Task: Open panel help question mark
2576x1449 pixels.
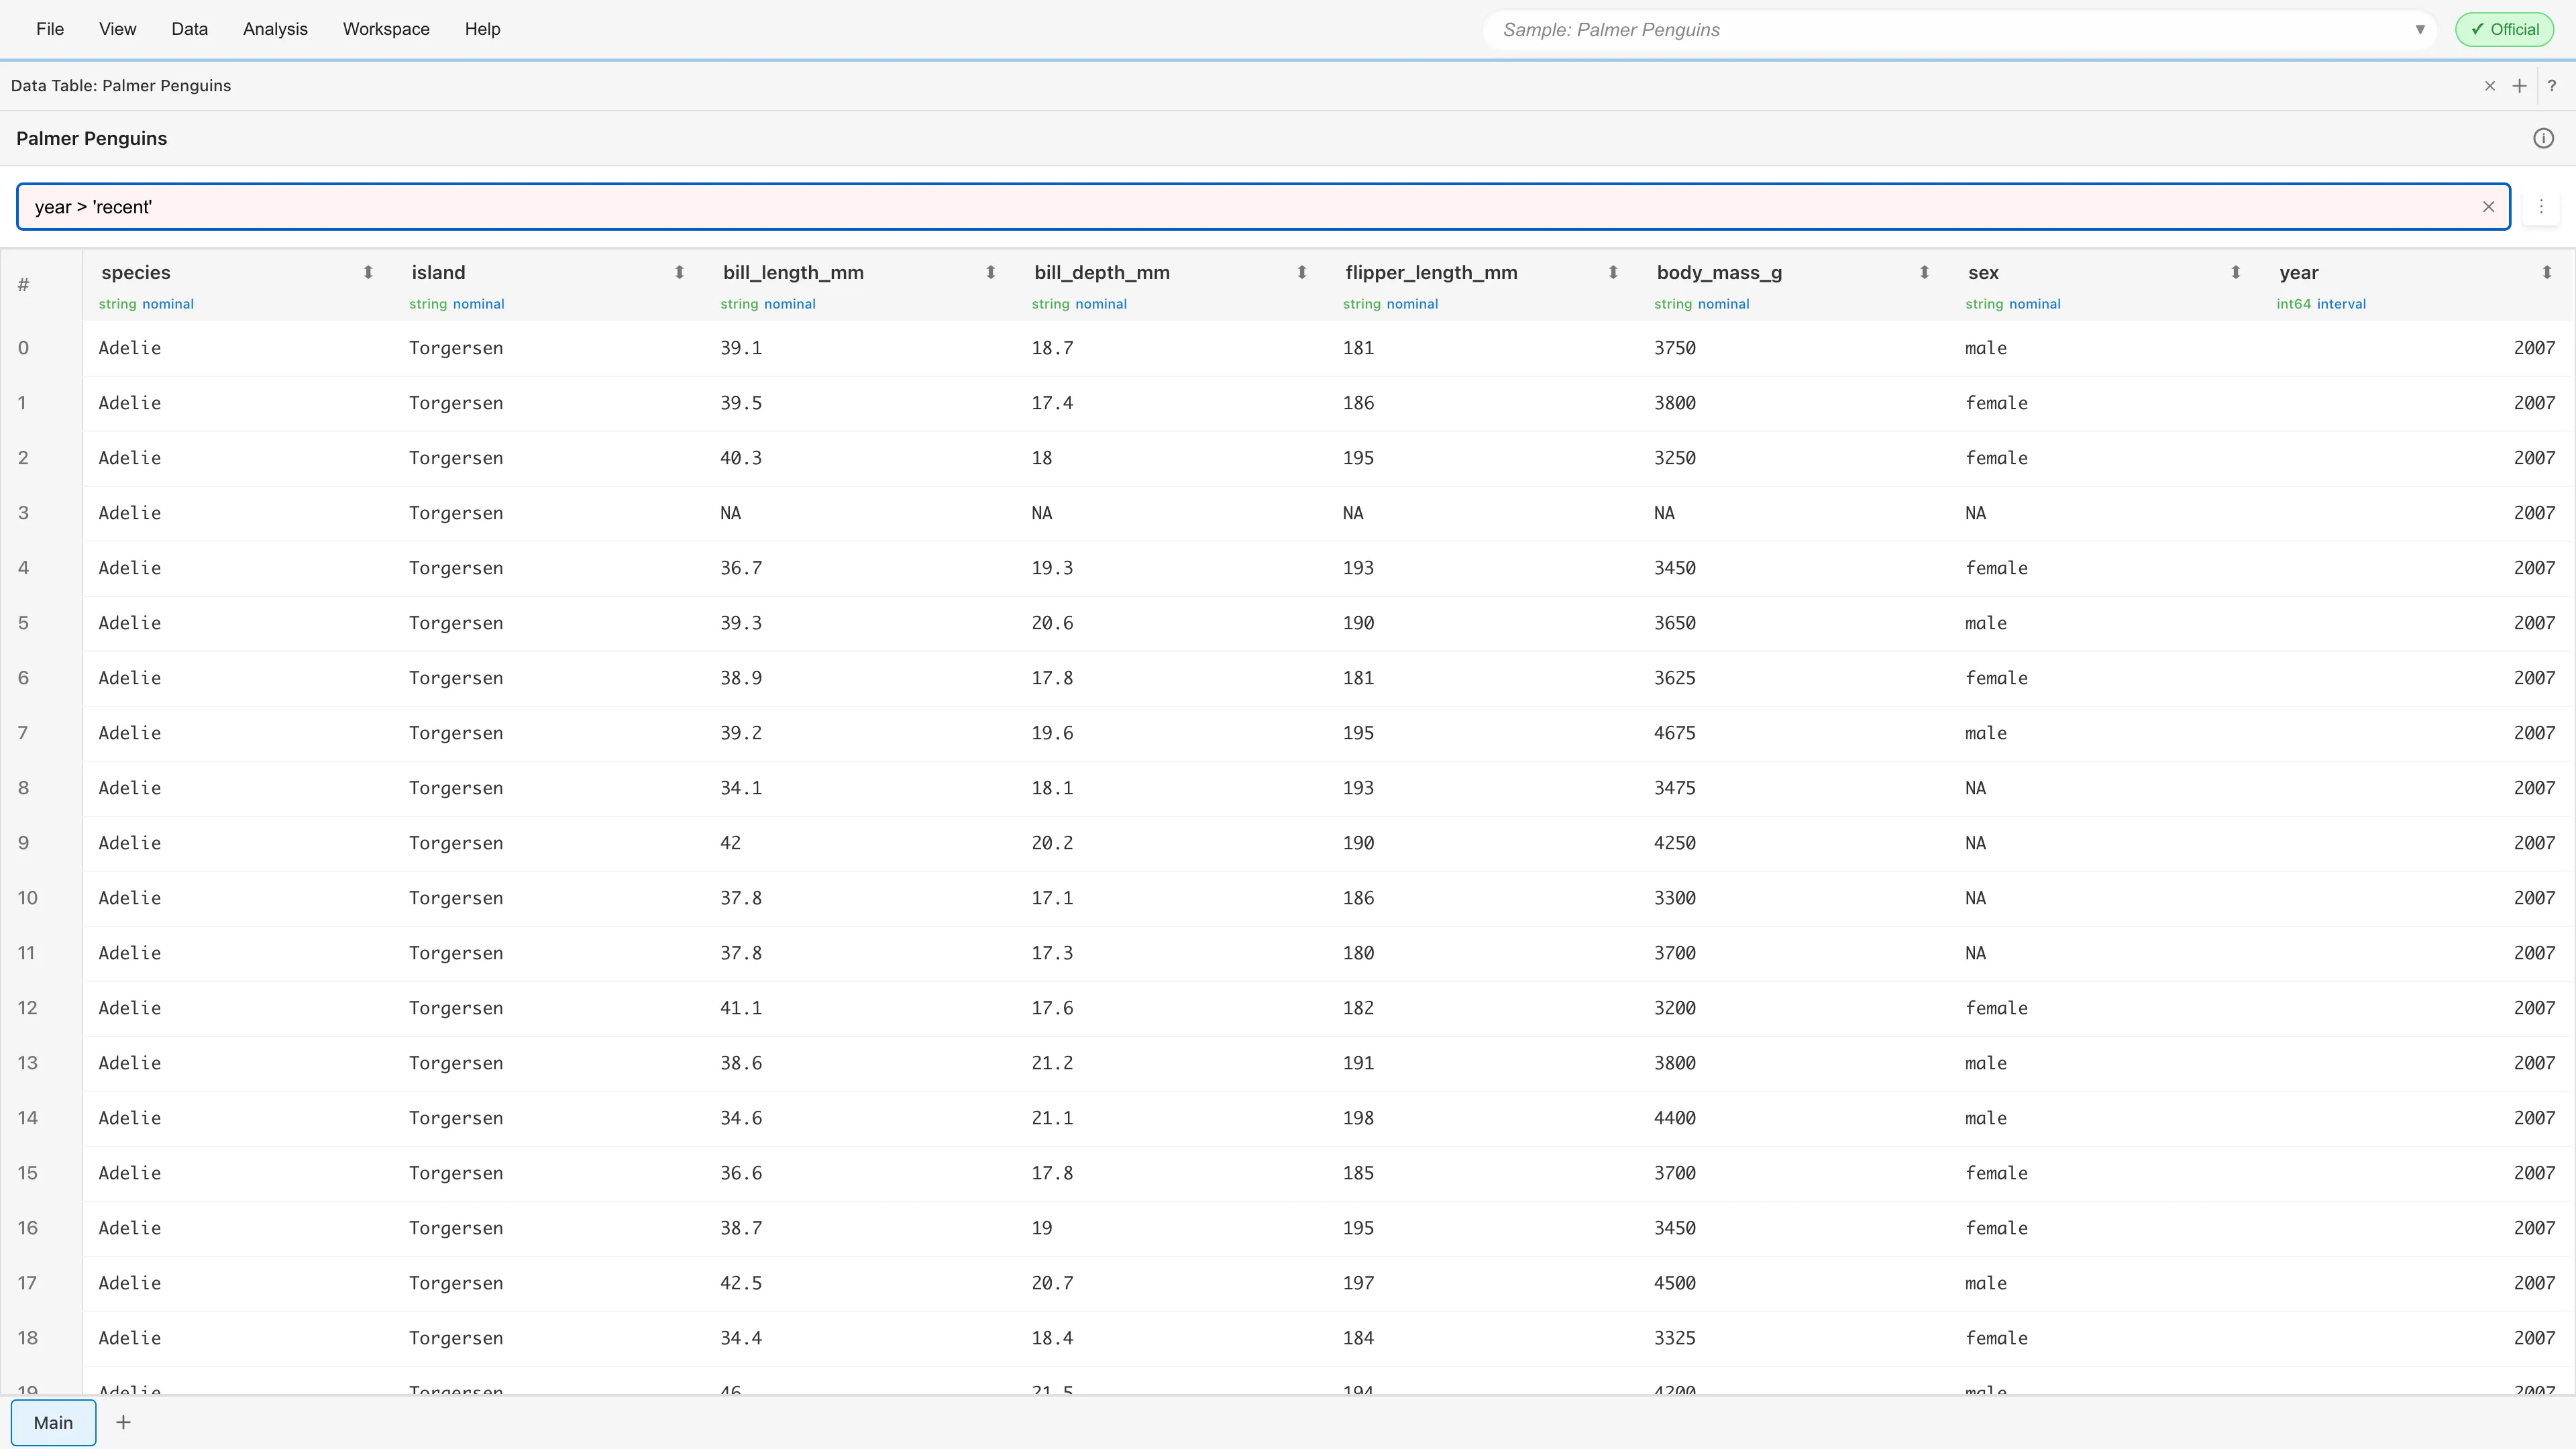Action: pyautogui.click(x=2552, y=86)
